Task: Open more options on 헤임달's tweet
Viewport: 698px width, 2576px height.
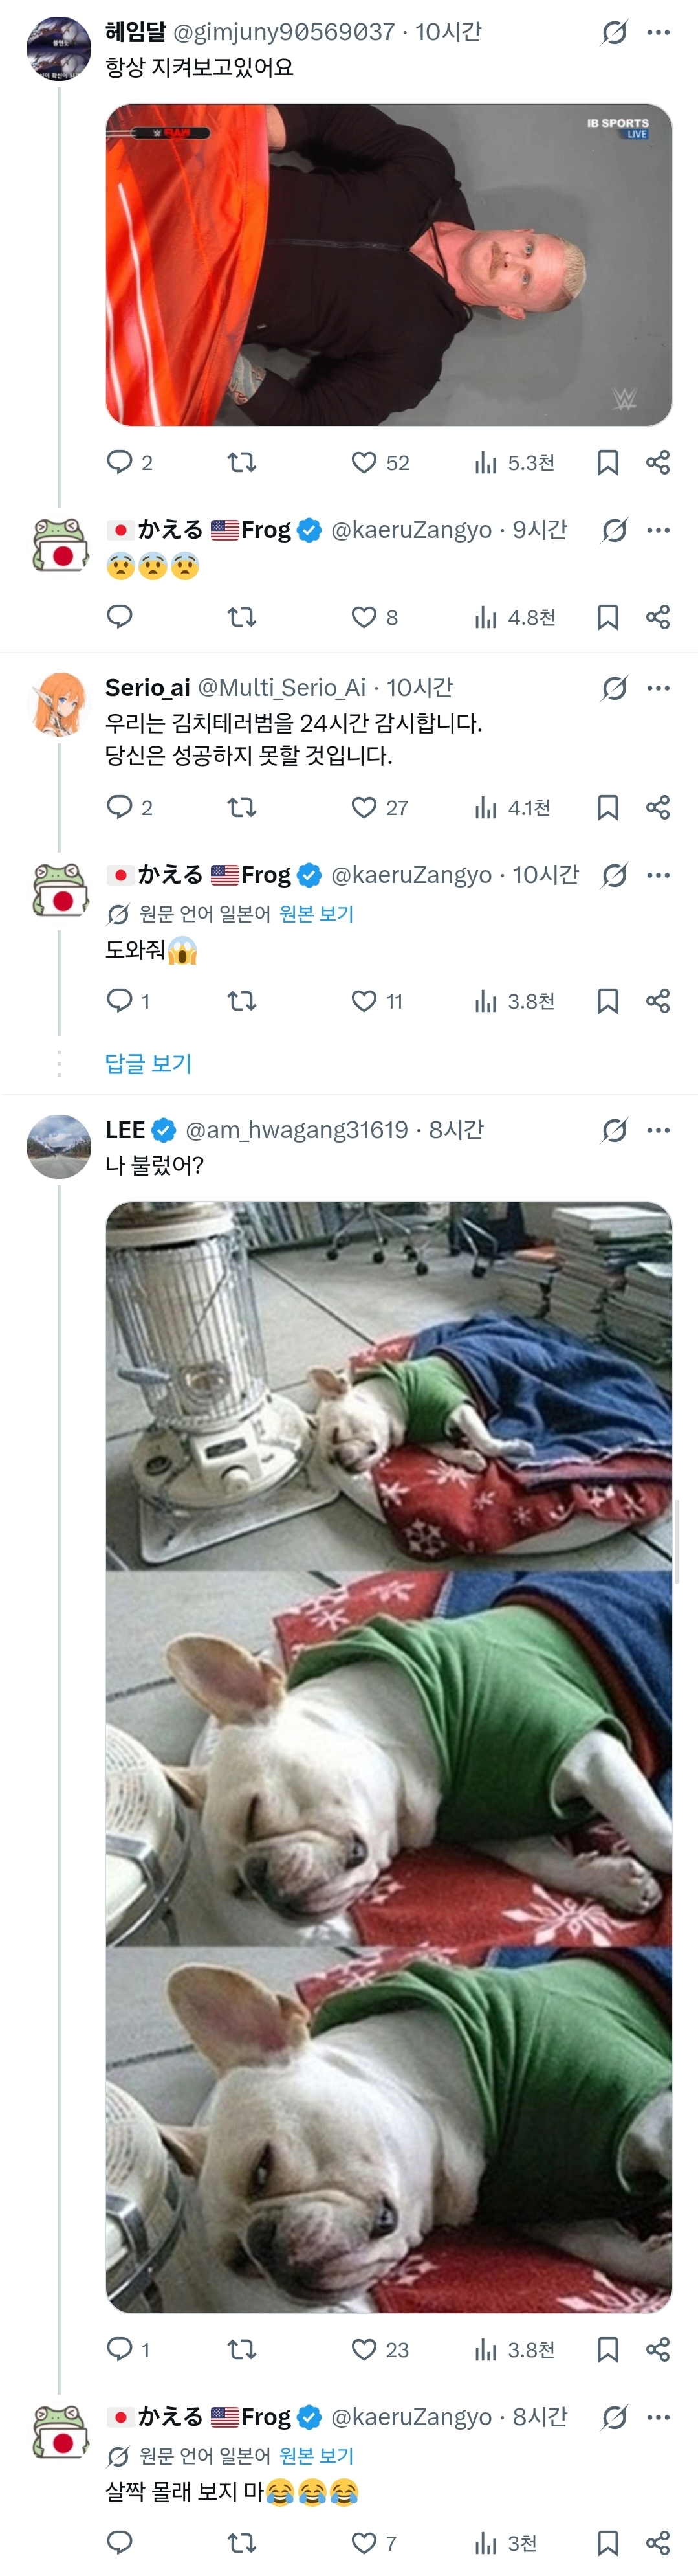Action: pyautogui.click(x=658, y=32)
